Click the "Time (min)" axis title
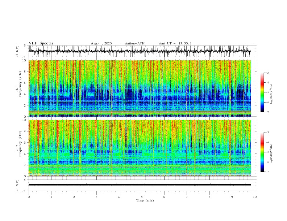This screenshot has height=221, width=287. 145,200
